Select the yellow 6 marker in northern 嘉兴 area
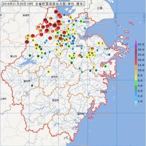The width and height of the screenshot is (146, 146). [x=71, y=17]
